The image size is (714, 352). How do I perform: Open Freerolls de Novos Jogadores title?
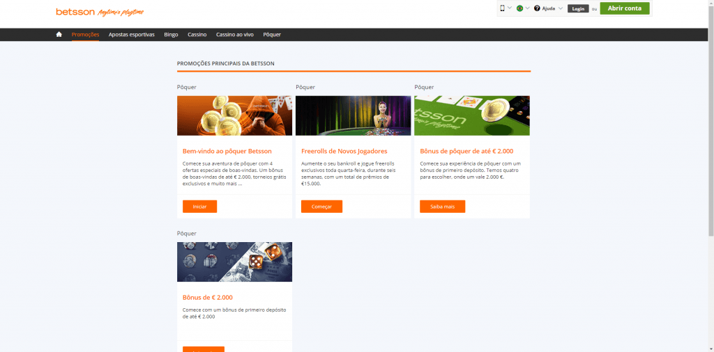[344, 151]
